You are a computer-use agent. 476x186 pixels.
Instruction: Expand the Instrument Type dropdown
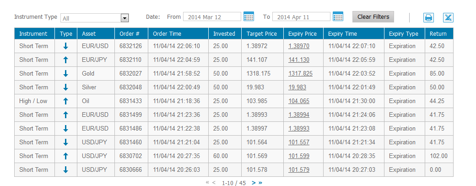coord(124,18)
